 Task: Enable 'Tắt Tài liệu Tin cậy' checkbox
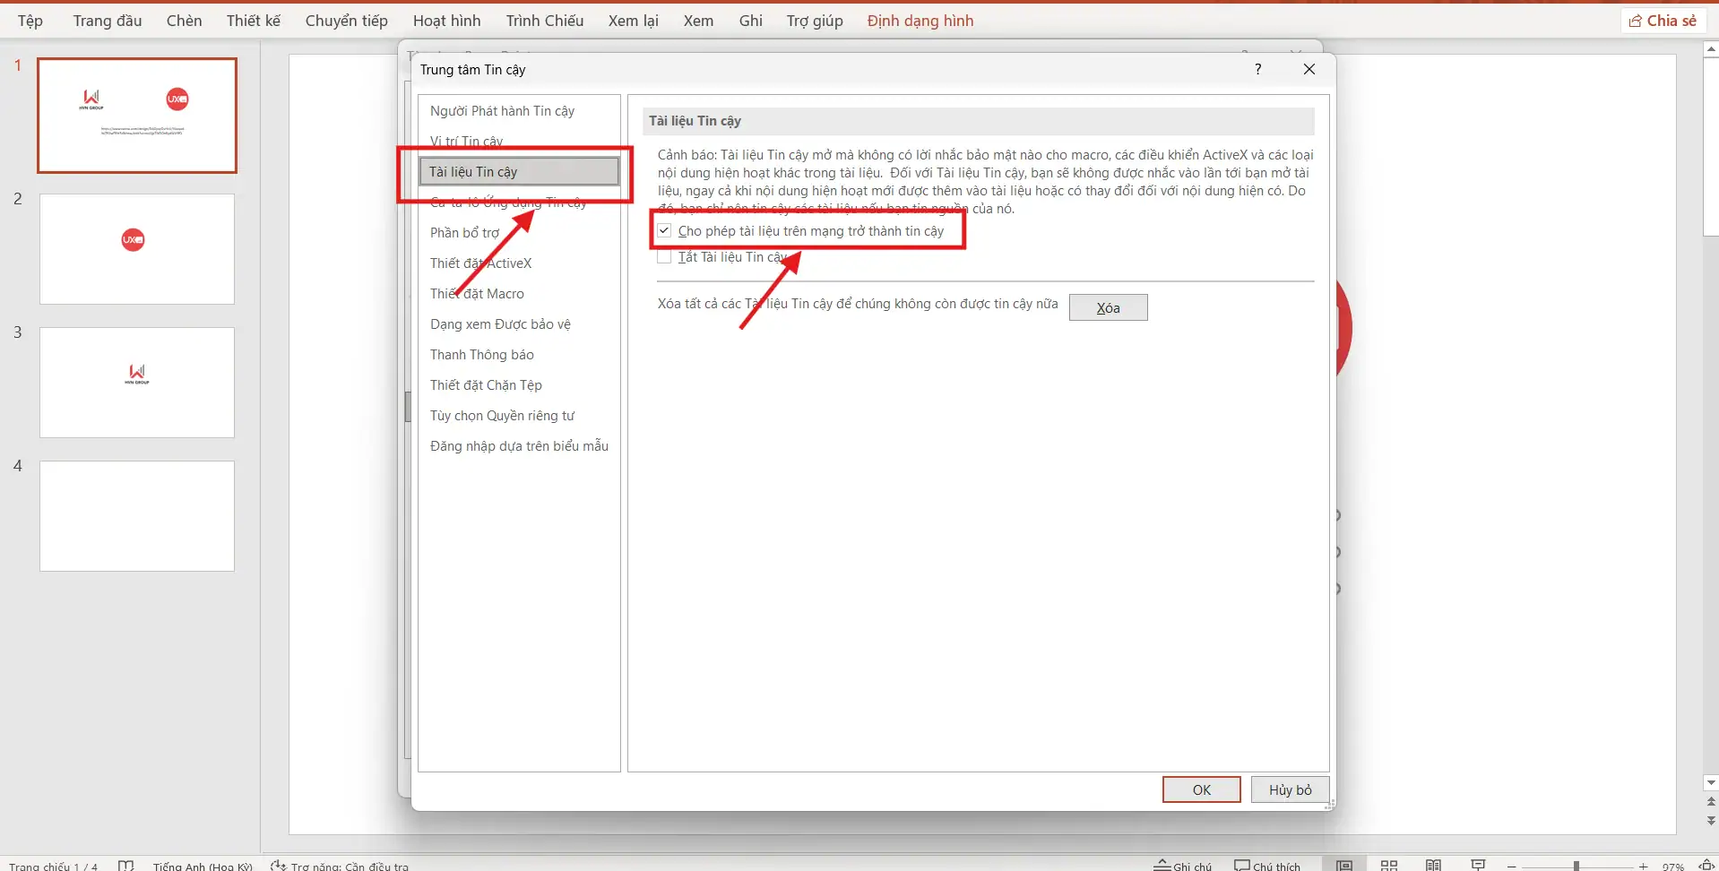coord(664,257)
